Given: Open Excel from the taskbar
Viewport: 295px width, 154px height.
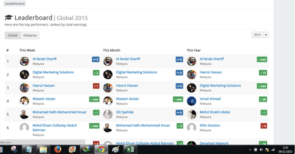Looking at the screenshot, I should pos(130,149).
